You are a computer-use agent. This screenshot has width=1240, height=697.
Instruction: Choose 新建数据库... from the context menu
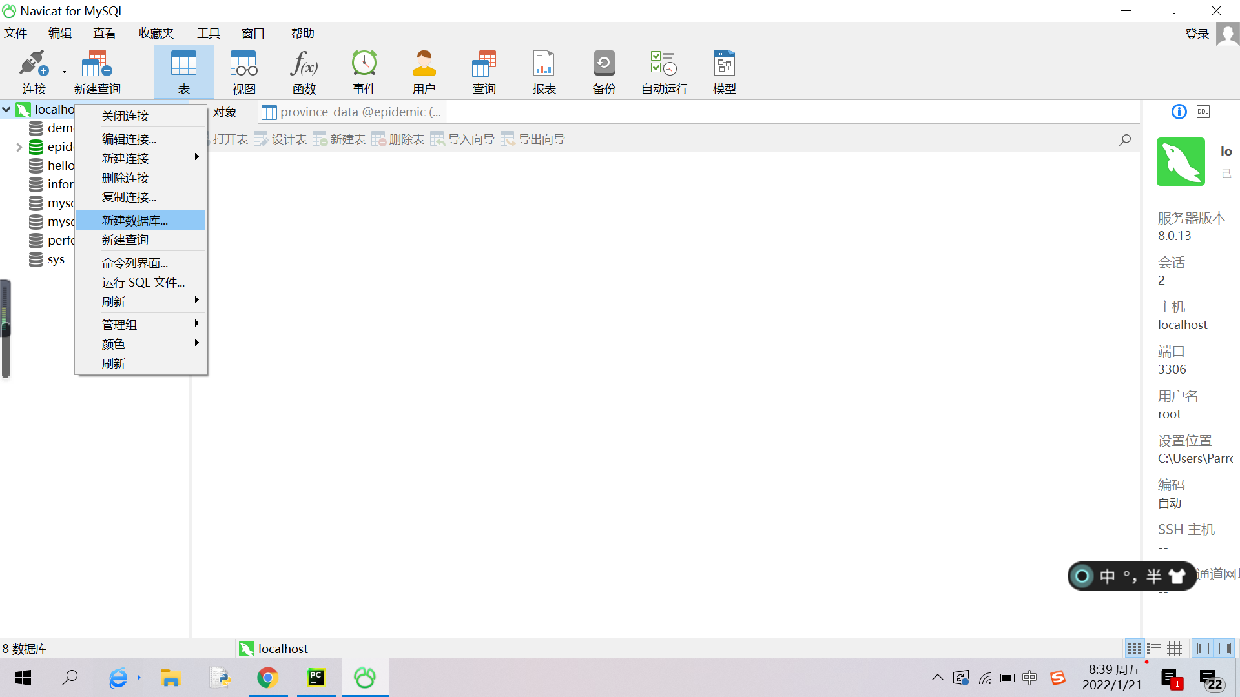134,220
